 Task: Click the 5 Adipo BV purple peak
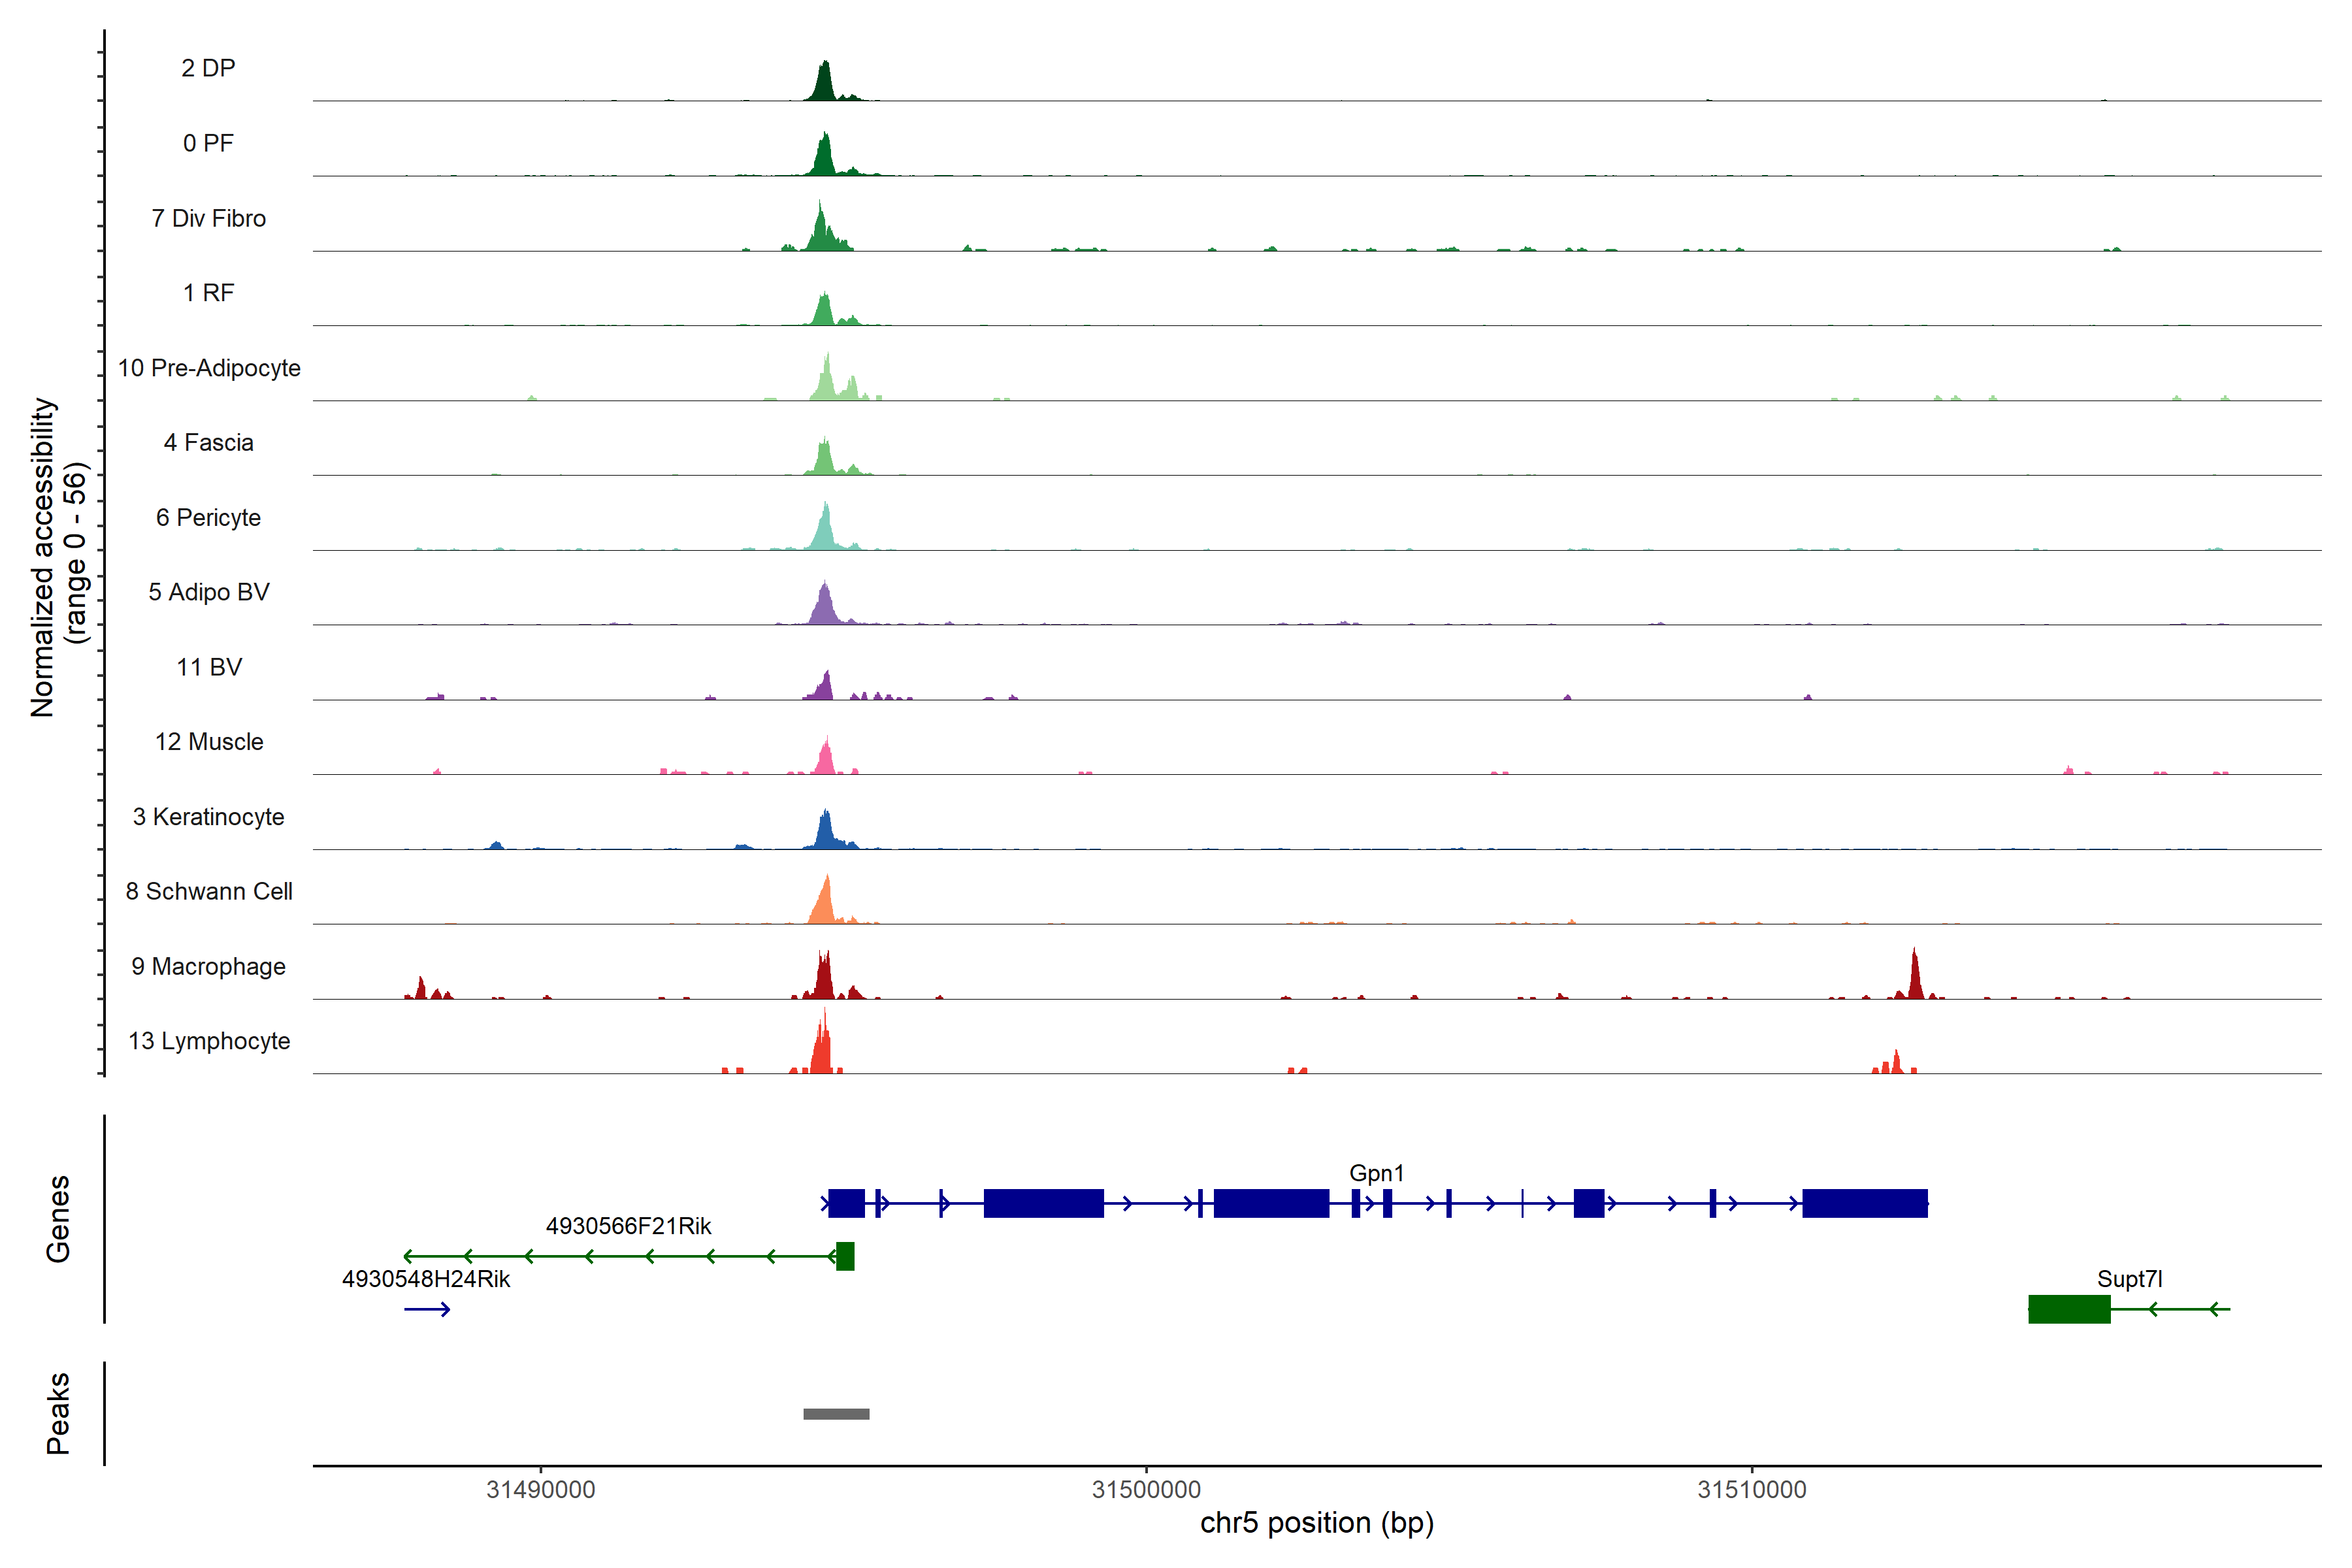point(824,606)
